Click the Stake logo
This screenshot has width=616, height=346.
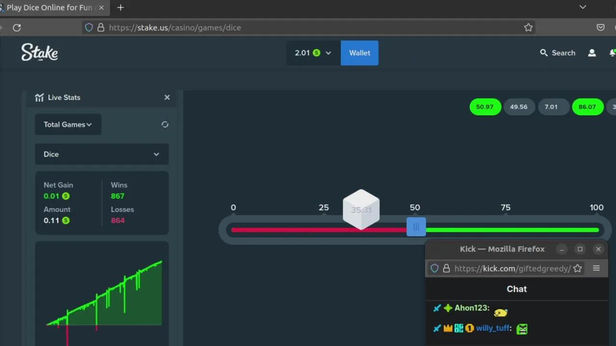click(x=39, y=52)
